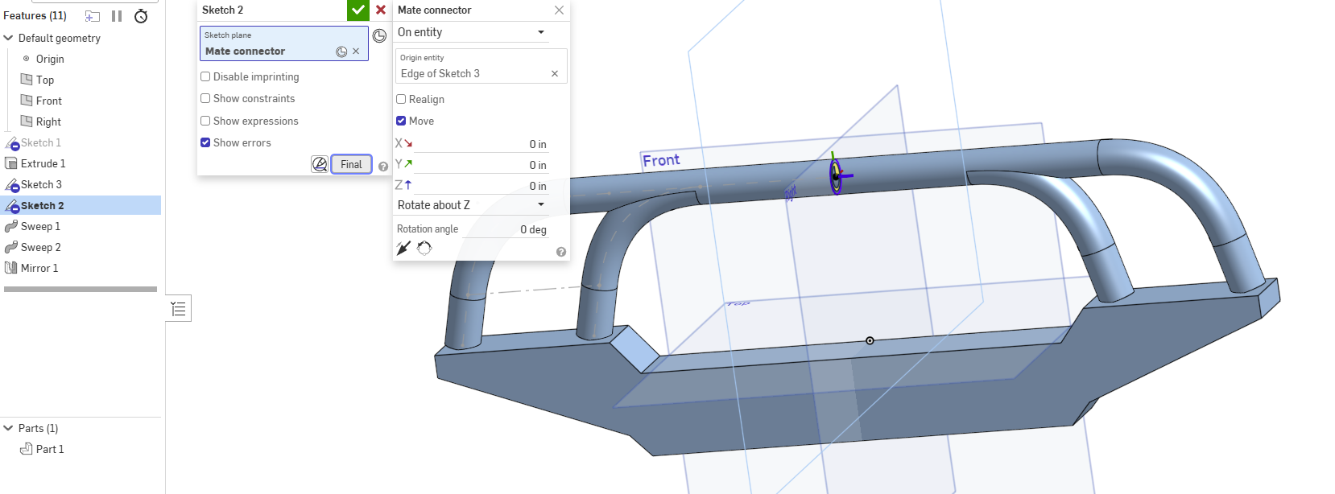This screenshot has width=1335, height=494.
Task: Click the clock icon right of Sketch plane box
Action: tap(379, 35)
